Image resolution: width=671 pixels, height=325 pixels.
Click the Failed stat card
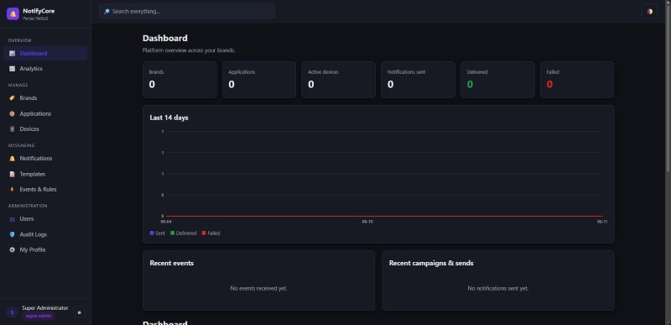[x=577, y=80]
